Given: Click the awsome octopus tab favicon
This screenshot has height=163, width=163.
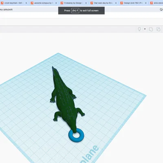Looking at the screenshot, I should tap(32, 3).
